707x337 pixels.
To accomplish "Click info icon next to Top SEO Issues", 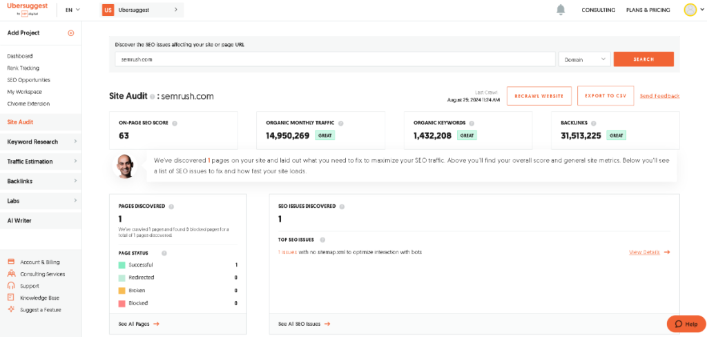I will point(322,240).
